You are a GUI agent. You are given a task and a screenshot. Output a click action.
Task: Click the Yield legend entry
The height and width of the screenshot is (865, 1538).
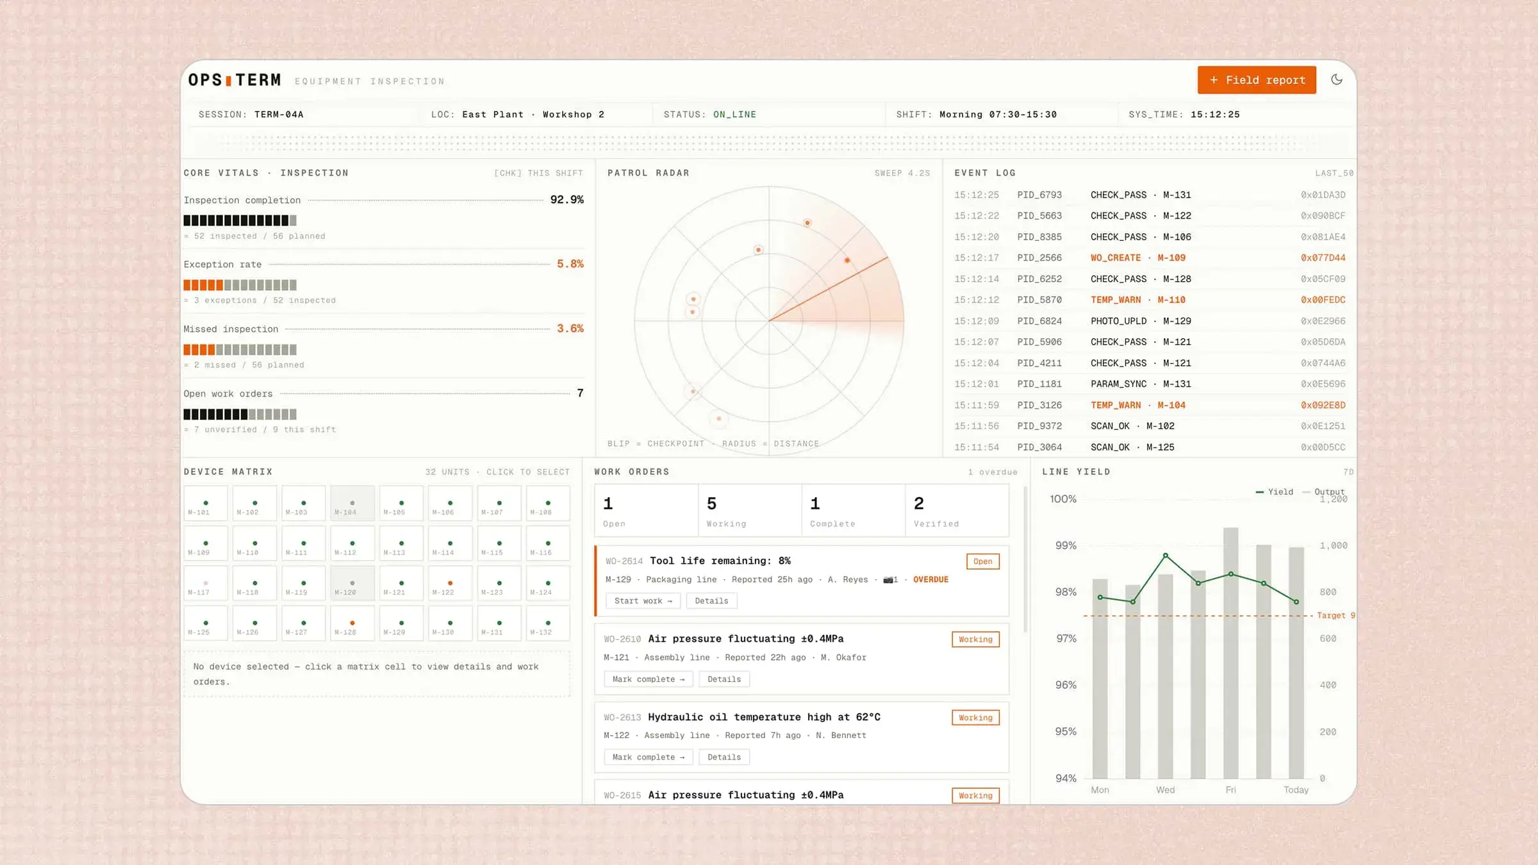[1274, 492]
